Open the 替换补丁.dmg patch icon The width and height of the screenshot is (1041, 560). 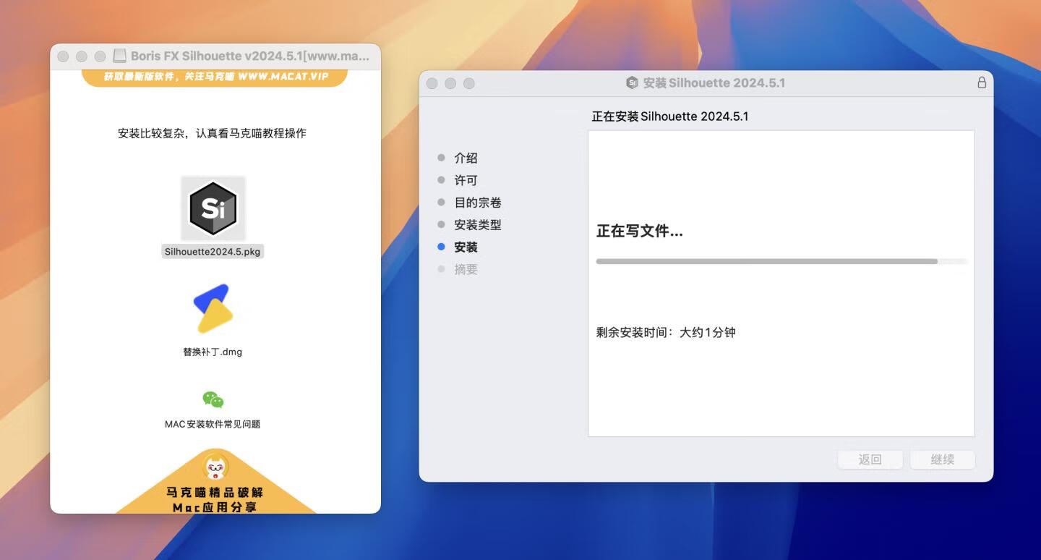(x=213, y=309)
